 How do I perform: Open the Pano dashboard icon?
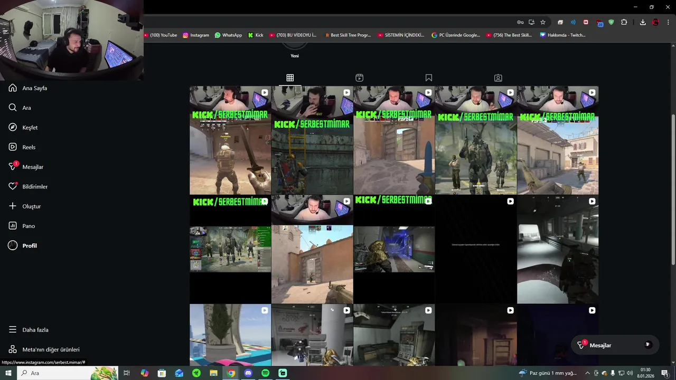coord(13,226)
